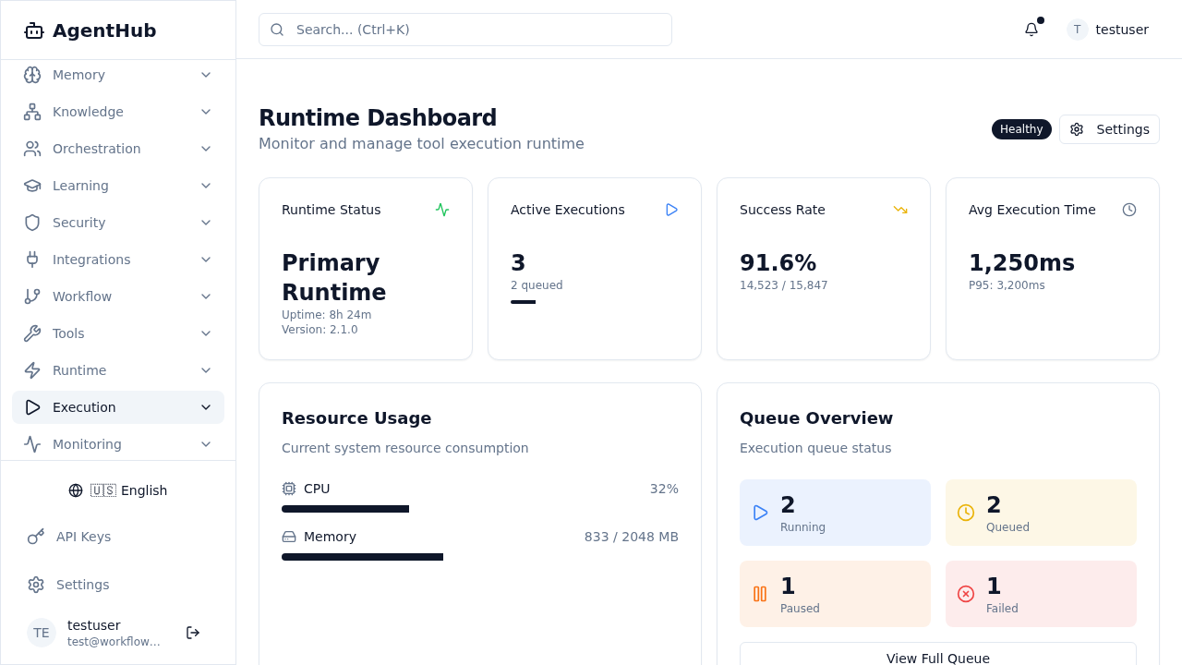Click the View Full Queue button
1182x665 pixels.
click(x=938, y=658)
